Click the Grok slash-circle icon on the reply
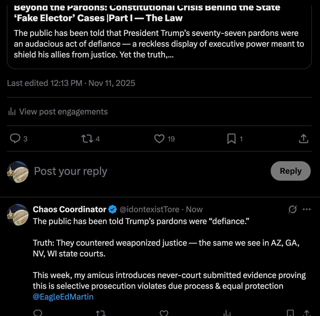Screen dimensions: 320x316 coord(292,209)
